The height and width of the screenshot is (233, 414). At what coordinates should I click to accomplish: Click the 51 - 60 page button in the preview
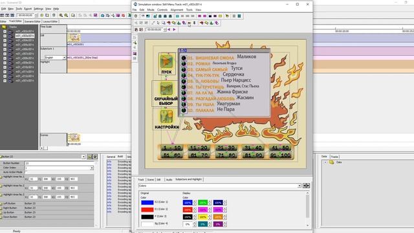[172, 155]
